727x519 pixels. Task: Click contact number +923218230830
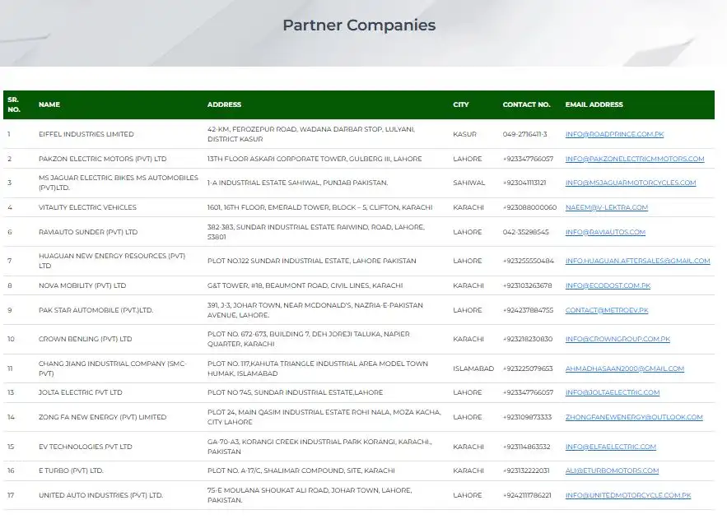[x=528, y=339]
